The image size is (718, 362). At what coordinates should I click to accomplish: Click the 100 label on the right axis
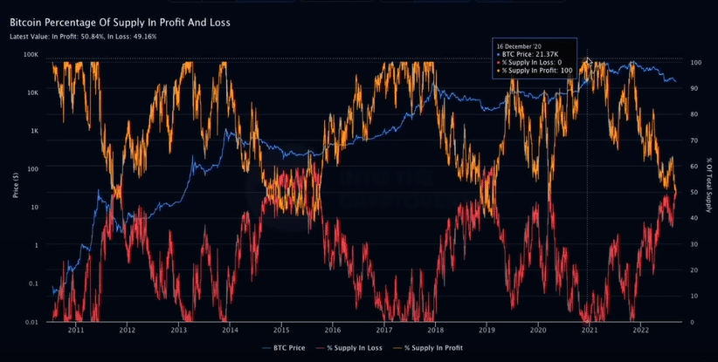click(x=696, y=63)
